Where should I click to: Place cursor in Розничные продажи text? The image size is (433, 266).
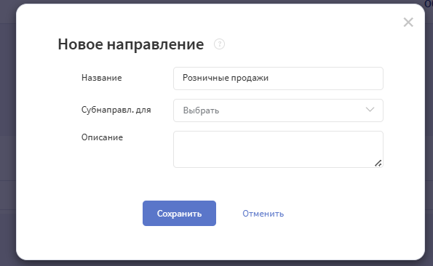click(x=226, y=78)
